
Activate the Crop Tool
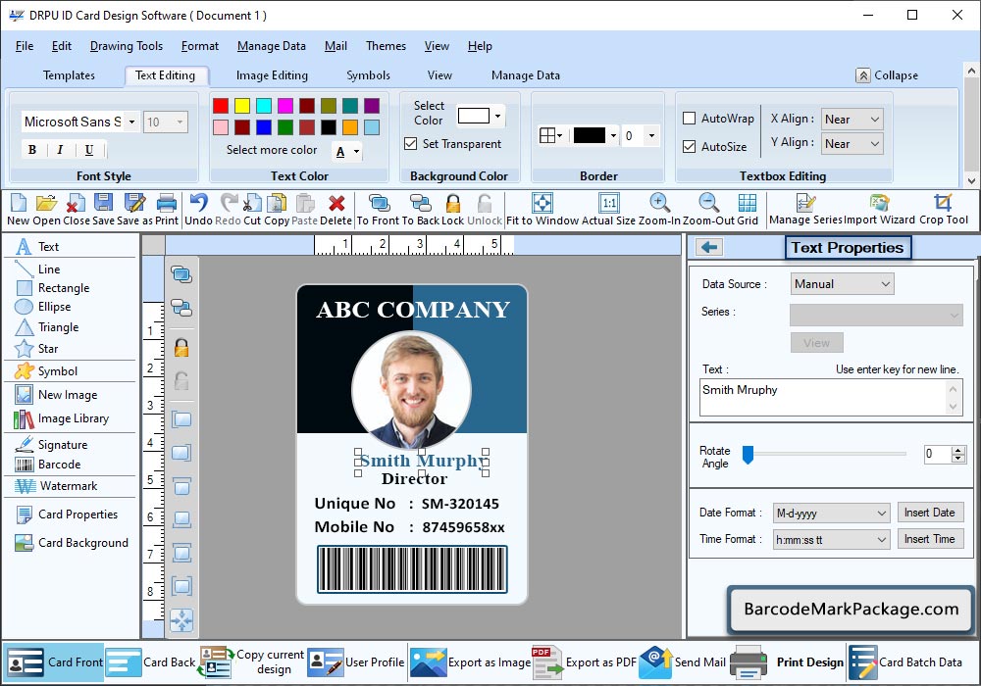[x=944, y=210]
